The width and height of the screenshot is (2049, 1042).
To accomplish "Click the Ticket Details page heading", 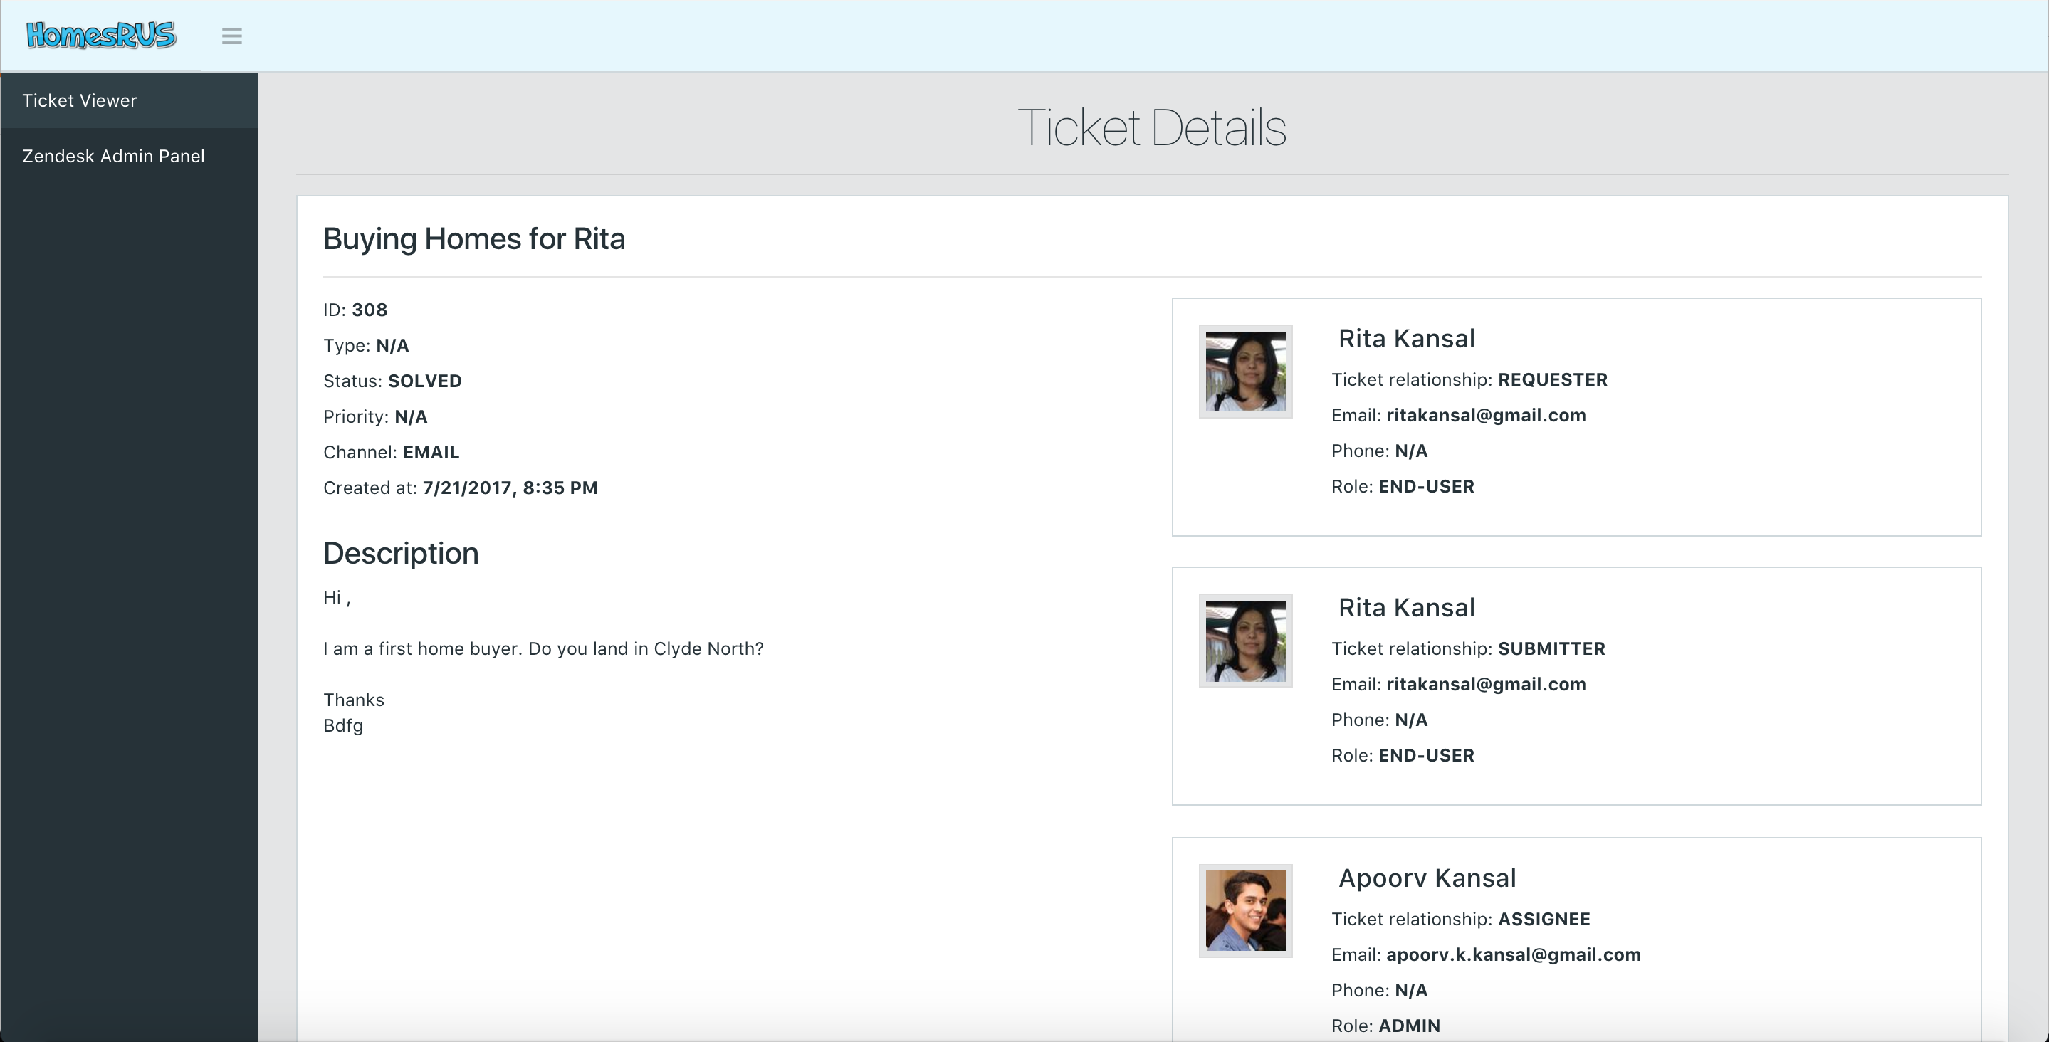I will click(x=1151, y=127).
